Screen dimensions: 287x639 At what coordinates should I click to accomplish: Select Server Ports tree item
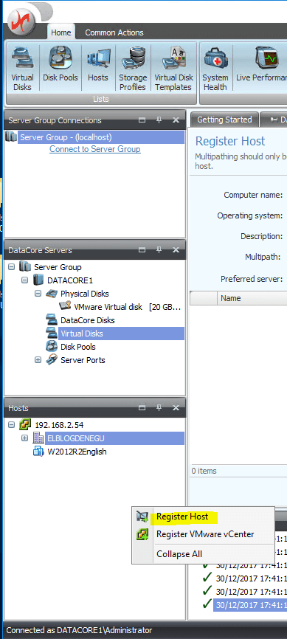pos(83,360)
